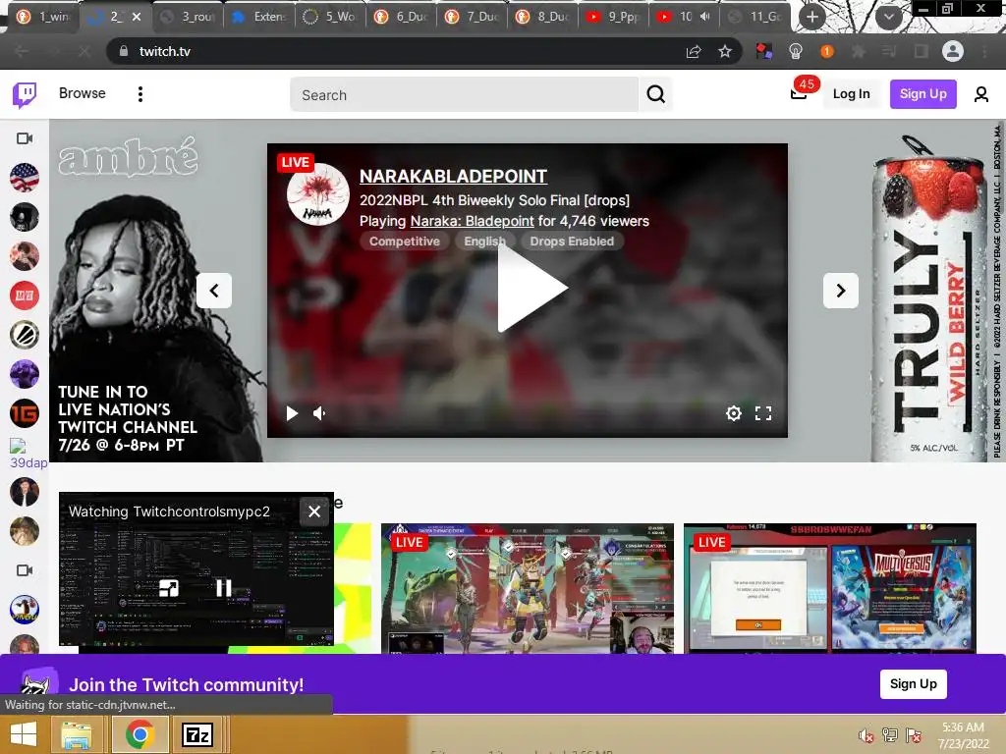Click Sign Up in the purple community banner
This screenshot has width=1006, height=754.
point(913,684)
